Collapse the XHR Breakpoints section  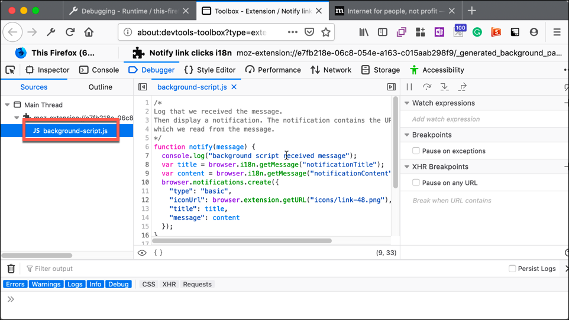(x=406, y=167)
